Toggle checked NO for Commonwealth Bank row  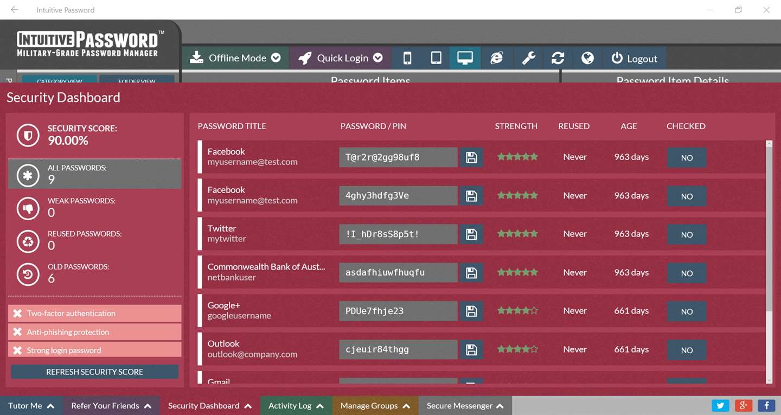(x=687, y=273)
